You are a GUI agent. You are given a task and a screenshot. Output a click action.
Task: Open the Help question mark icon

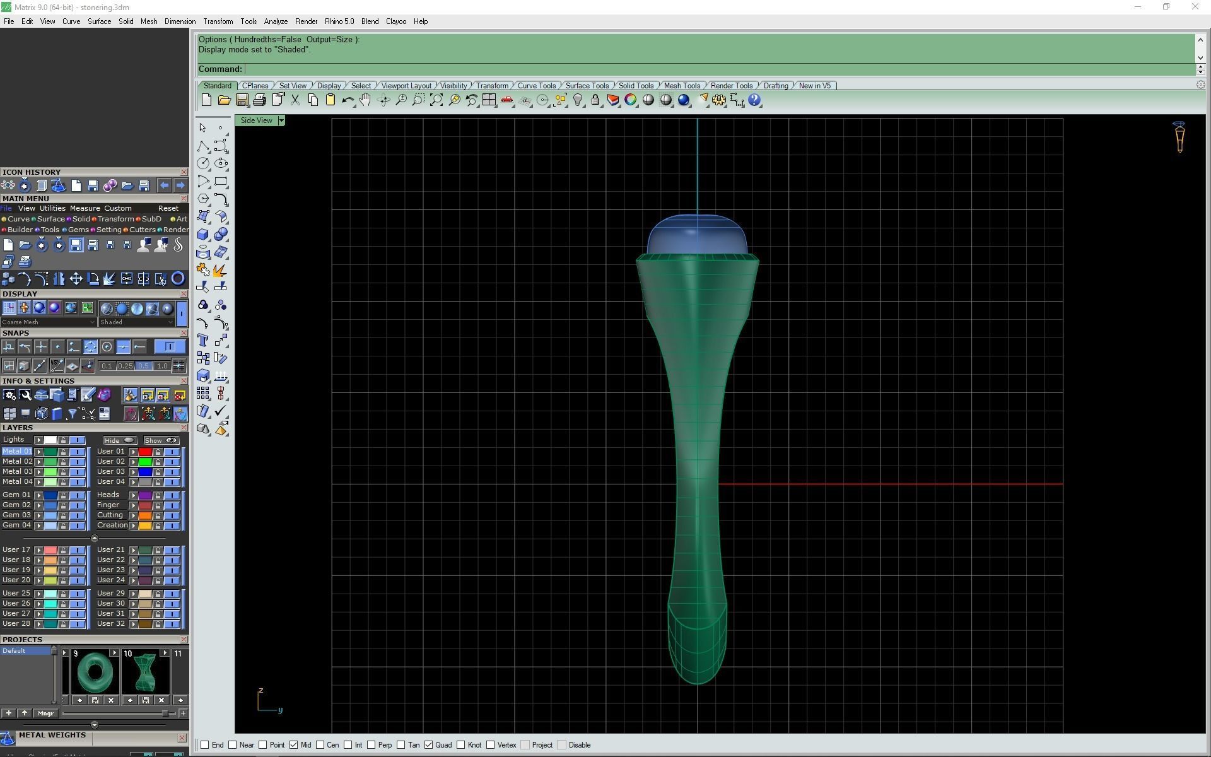[x=754, y=100]
